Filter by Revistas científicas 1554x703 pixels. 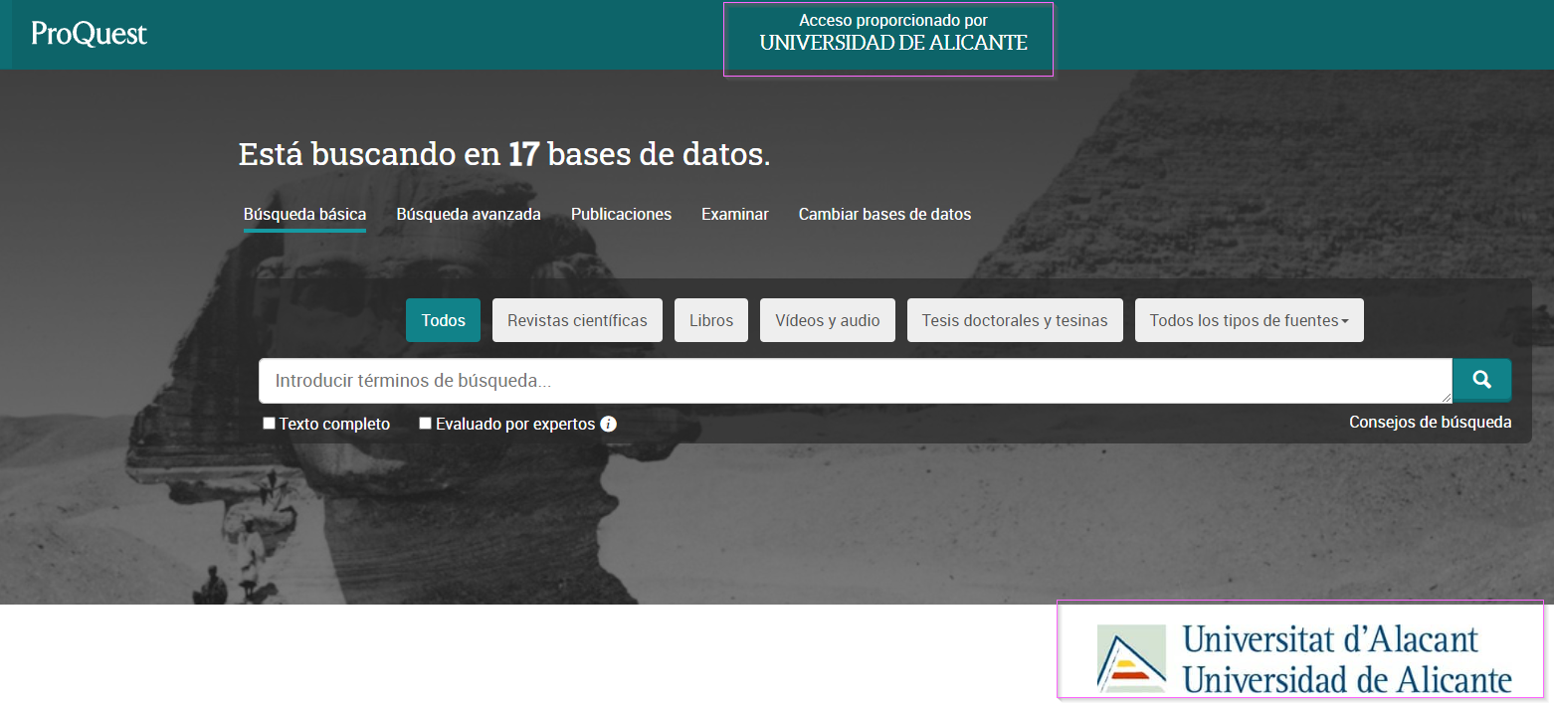pos(577,320)
